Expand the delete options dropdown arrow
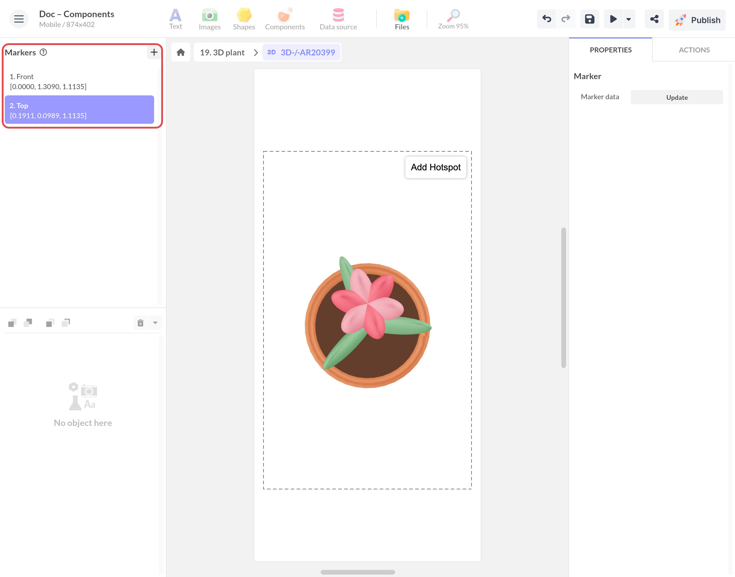The height and width of the screenshot is (577, 735). click(x=156, y=323)
